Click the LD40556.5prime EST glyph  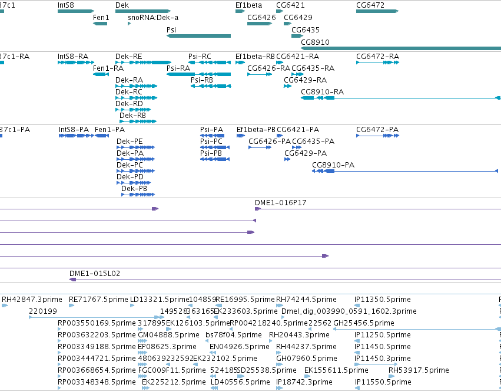tap(214, 388)
